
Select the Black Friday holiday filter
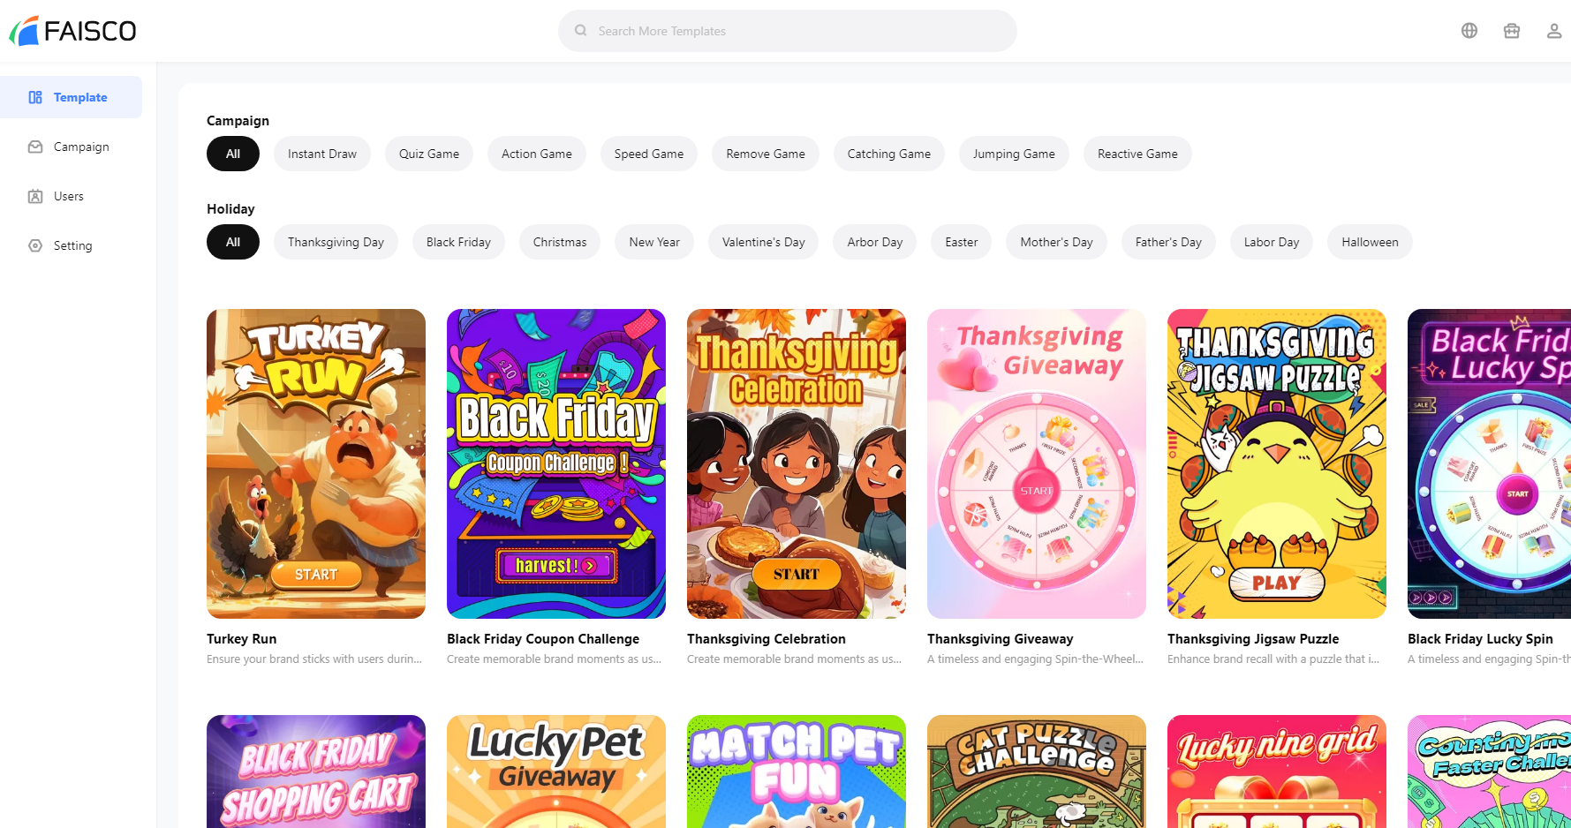coord(458,242)
